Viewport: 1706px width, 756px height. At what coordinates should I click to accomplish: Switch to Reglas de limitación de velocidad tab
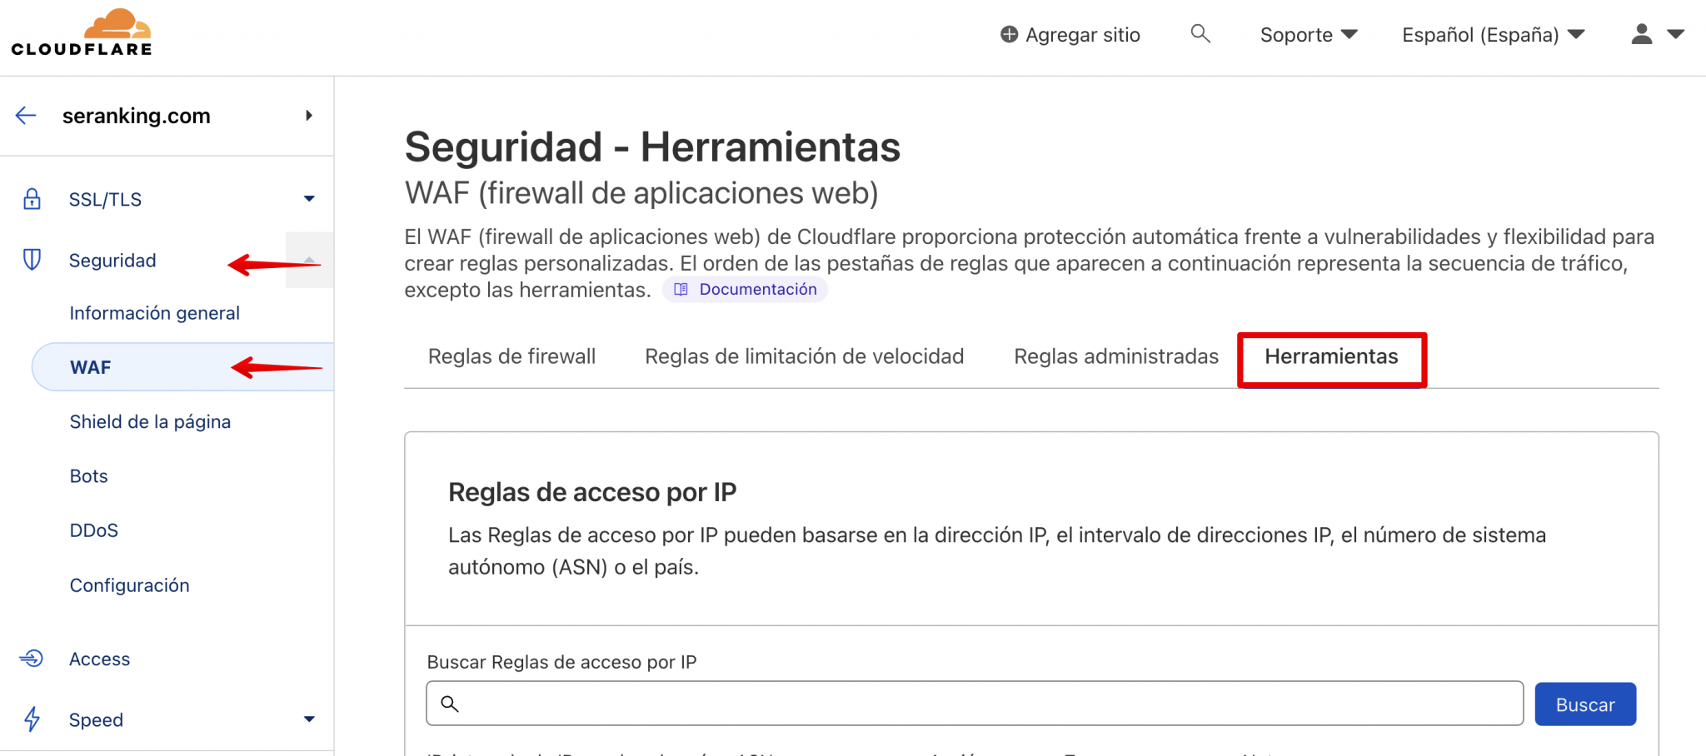tap(804, 356)
